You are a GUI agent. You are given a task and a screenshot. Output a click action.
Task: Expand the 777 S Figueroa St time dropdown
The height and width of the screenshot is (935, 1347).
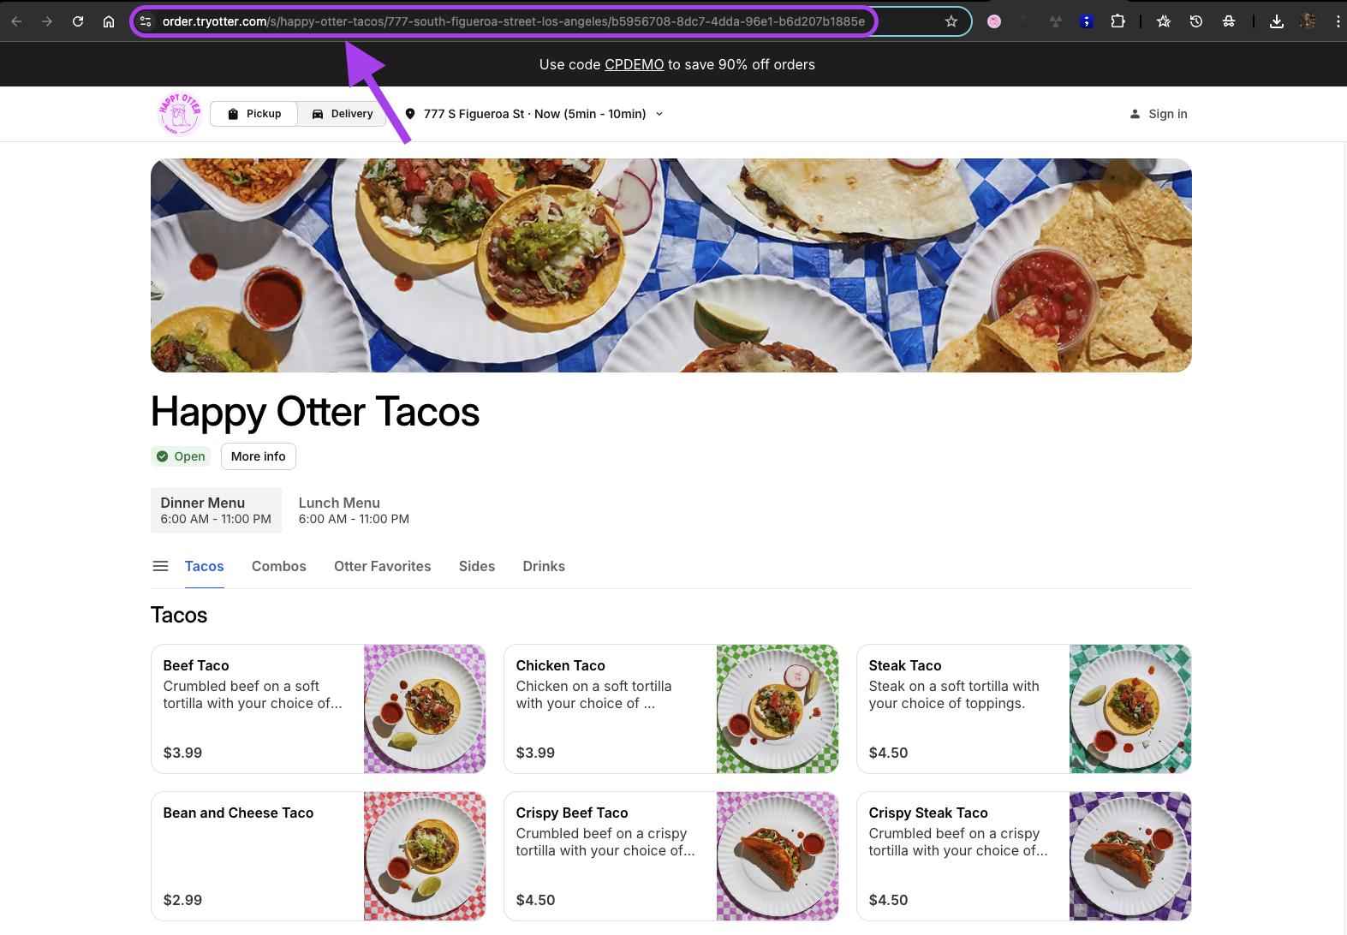tap(535, 114)
